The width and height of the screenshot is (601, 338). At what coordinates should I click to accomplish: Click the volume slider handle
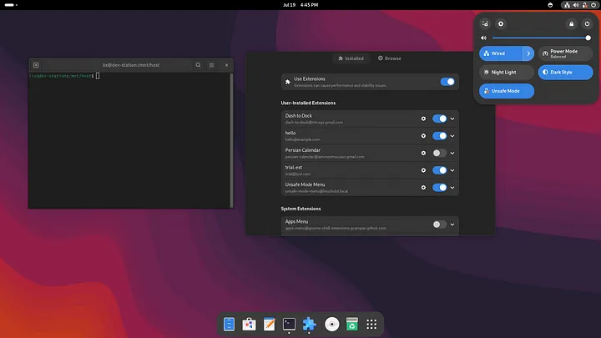[588, 38]
